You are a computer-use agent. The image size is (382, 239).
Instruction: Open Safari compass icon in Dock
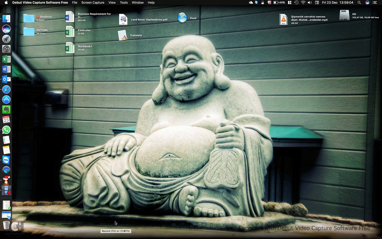pos(6,90)
